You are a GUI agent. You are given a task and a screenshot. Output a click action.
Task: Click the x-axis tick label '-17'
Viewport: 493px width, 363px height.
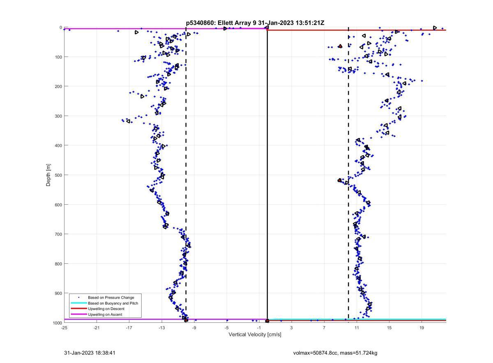click(129, 328)
